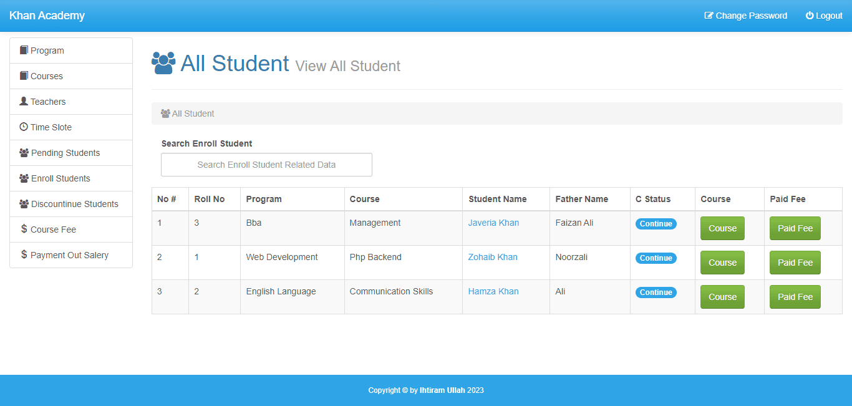The width and height of the screenshot is (852, 406).
Task: Open Javeria Khan's student profile link
Action: click(x=493, y=223)
